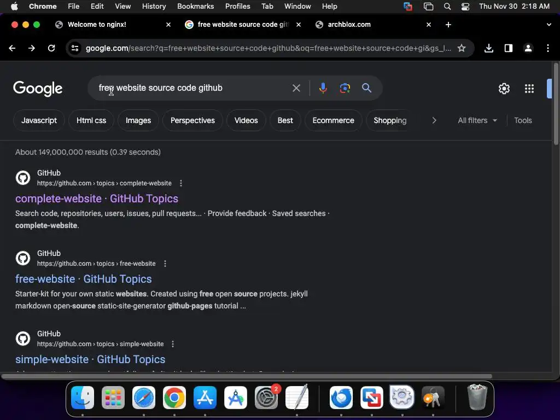
Task: Open more options for complete-website result
Action: pos(180,183)
